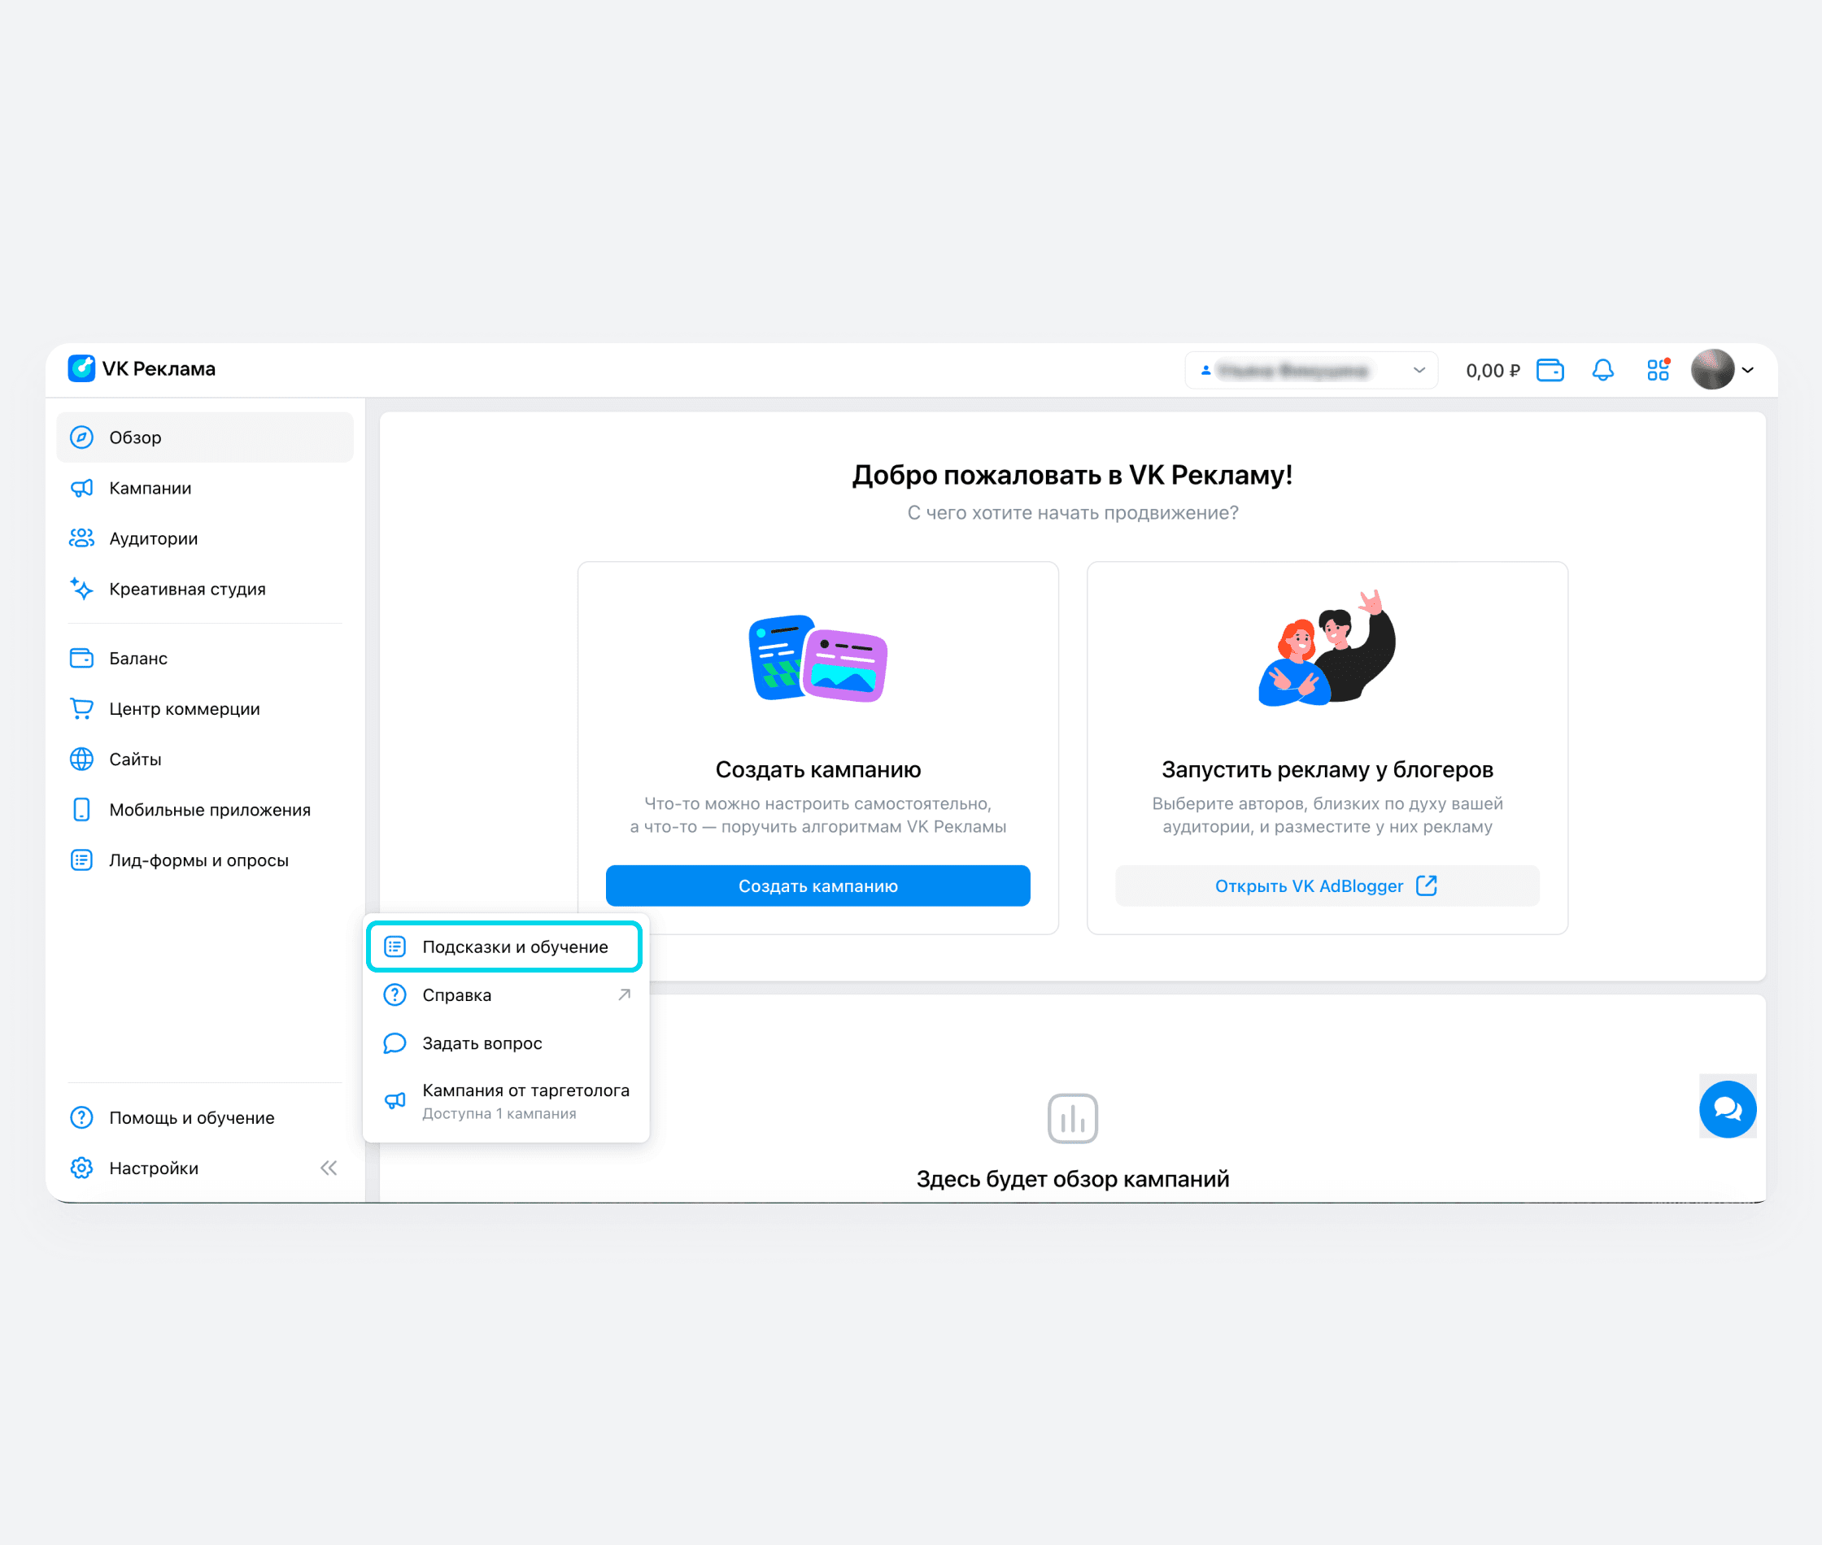Select Кампания от таргетолога menu item
This screenshot has width=1822, height=1545.
point(506,1101)
